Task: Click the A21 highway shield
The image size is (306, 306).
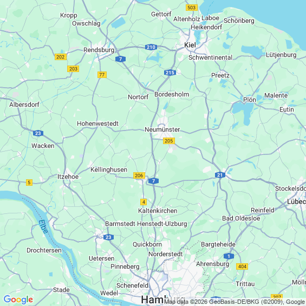Action: [220, 175]
